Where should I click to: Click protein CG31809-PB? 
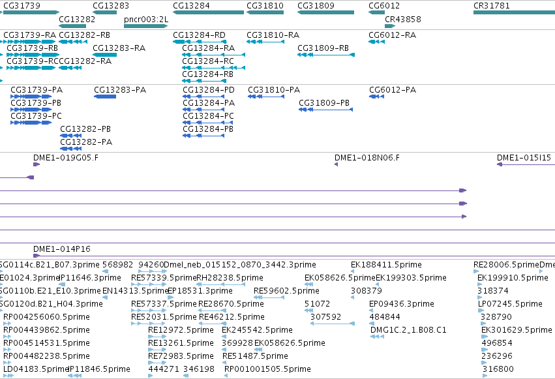pyautogui.click(x=325, y=110)
